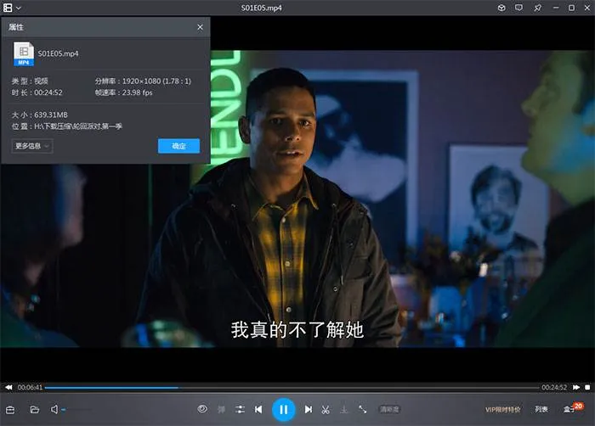Open the toolbox briefcase icon
This screenshot has height=426, width=595.
(x=10, y=410)
